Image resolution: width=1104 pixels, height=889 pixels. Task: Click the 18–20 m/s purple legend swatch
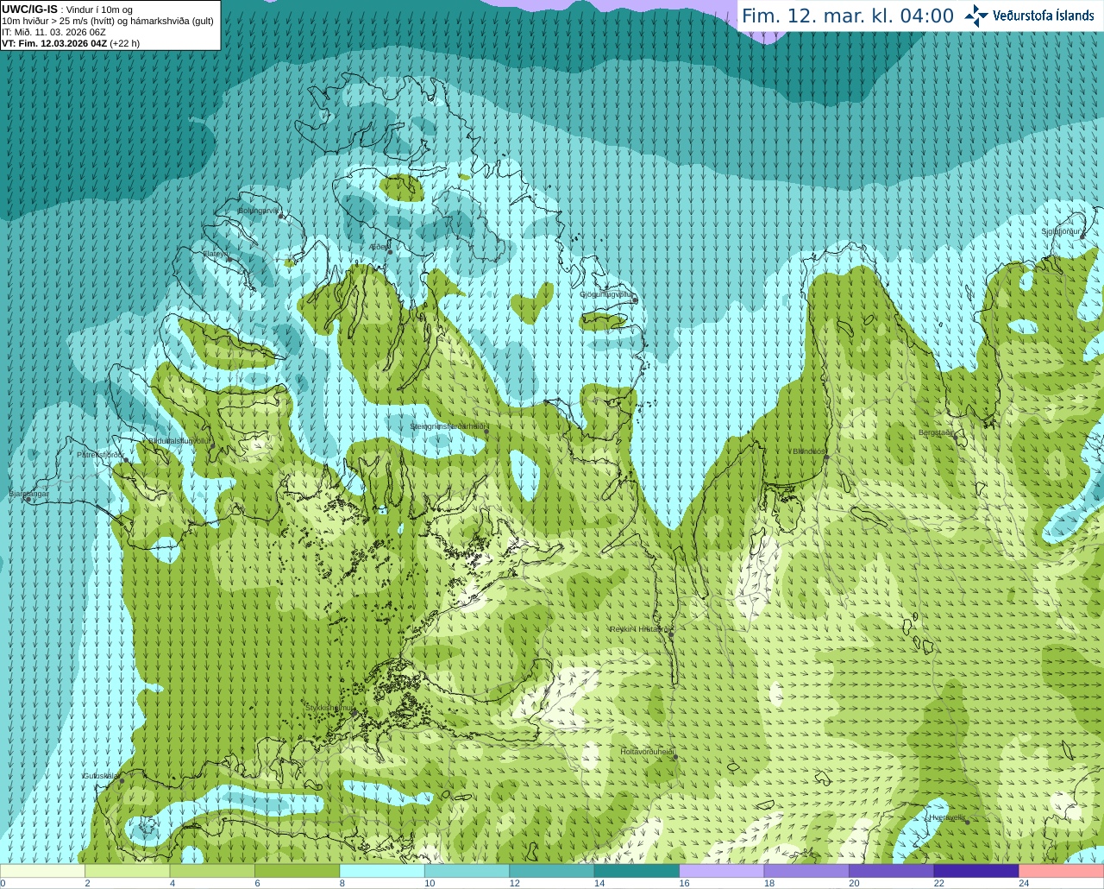[806, 871]
